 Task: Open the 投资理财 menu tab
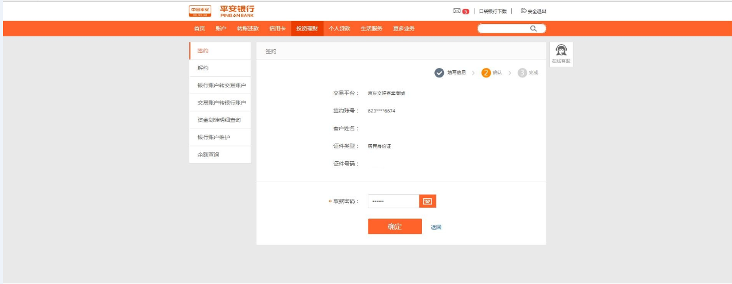(306, 29)
